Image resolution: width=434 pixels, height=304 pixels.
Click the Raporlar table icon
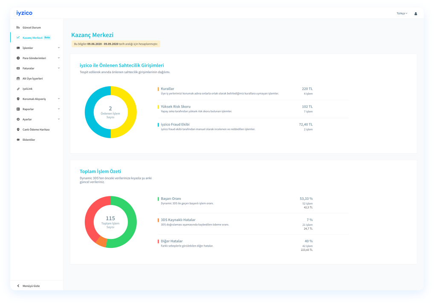tap(18, 109)
